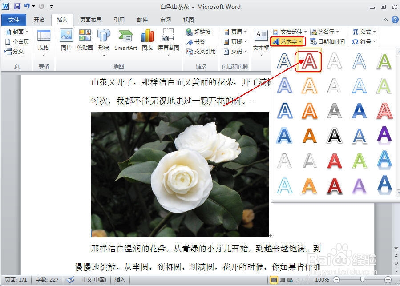
Task: Collapse the ribbon with the caret icon
Action: (x=385, y=20)
